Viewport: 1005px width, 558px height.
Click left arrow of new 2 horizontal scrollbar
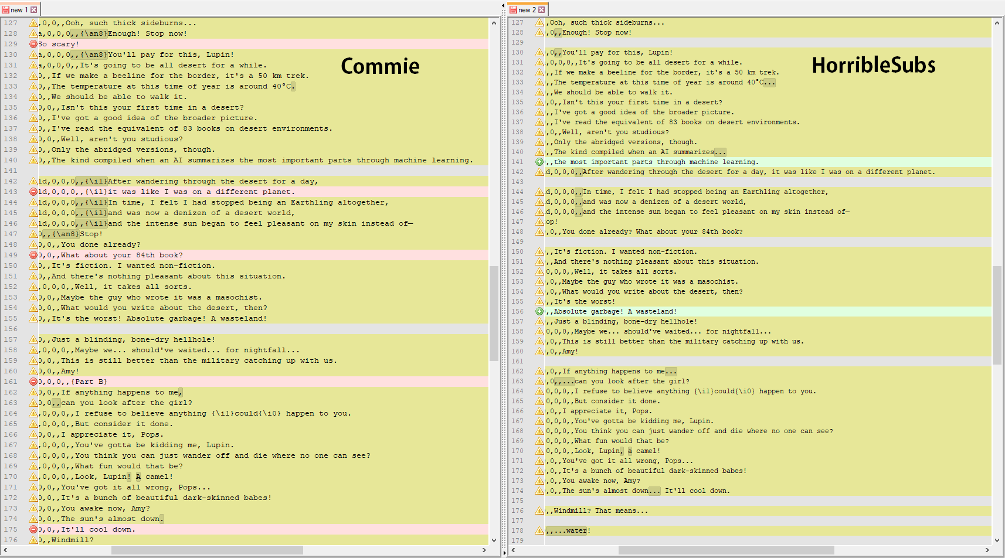pyautogui.click(x=513, y=550)
